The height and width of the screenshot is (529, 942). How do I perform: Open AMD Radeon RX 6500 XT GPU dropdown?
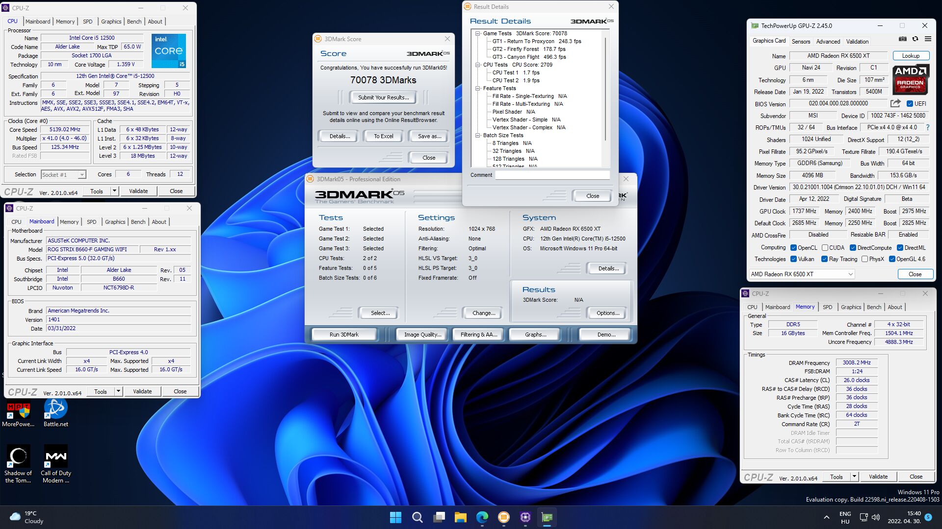tap(802, 274)
